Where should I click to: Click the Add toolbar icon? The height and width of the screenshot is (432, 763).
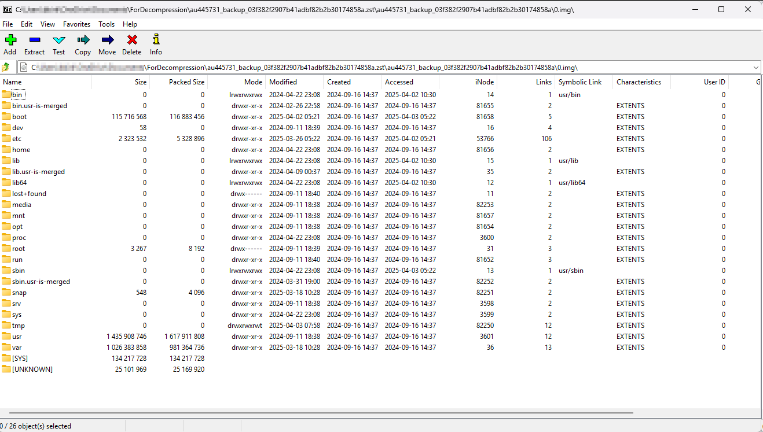pyautogui.click(x=10, y=40)
